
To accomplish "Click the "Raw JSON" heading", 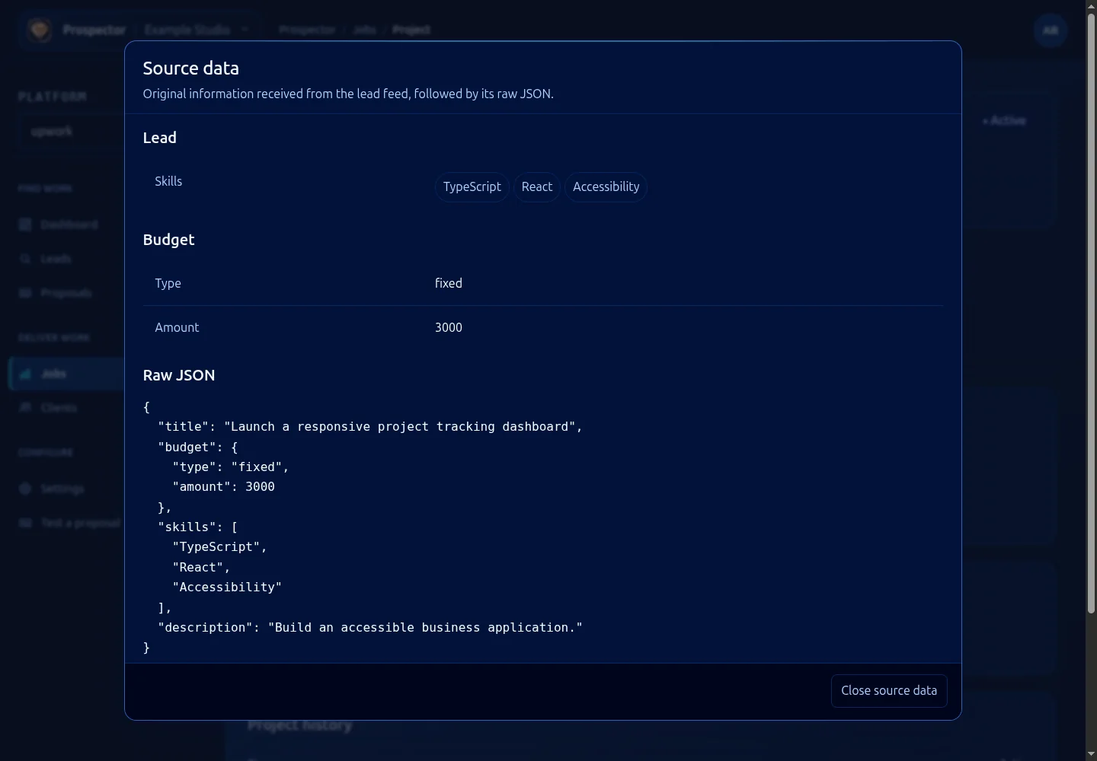I will pyautogui.click(x=179, y=375).
